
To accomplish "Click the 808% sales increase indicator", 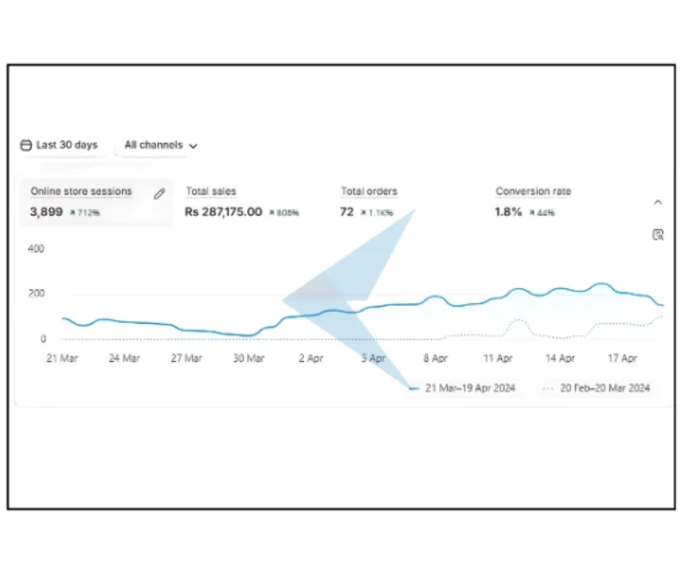I will (x=284, y=213).
